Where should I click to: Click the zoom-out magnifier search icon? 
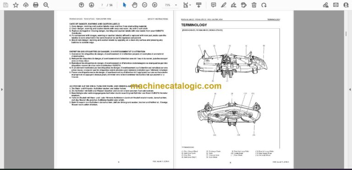46,5
